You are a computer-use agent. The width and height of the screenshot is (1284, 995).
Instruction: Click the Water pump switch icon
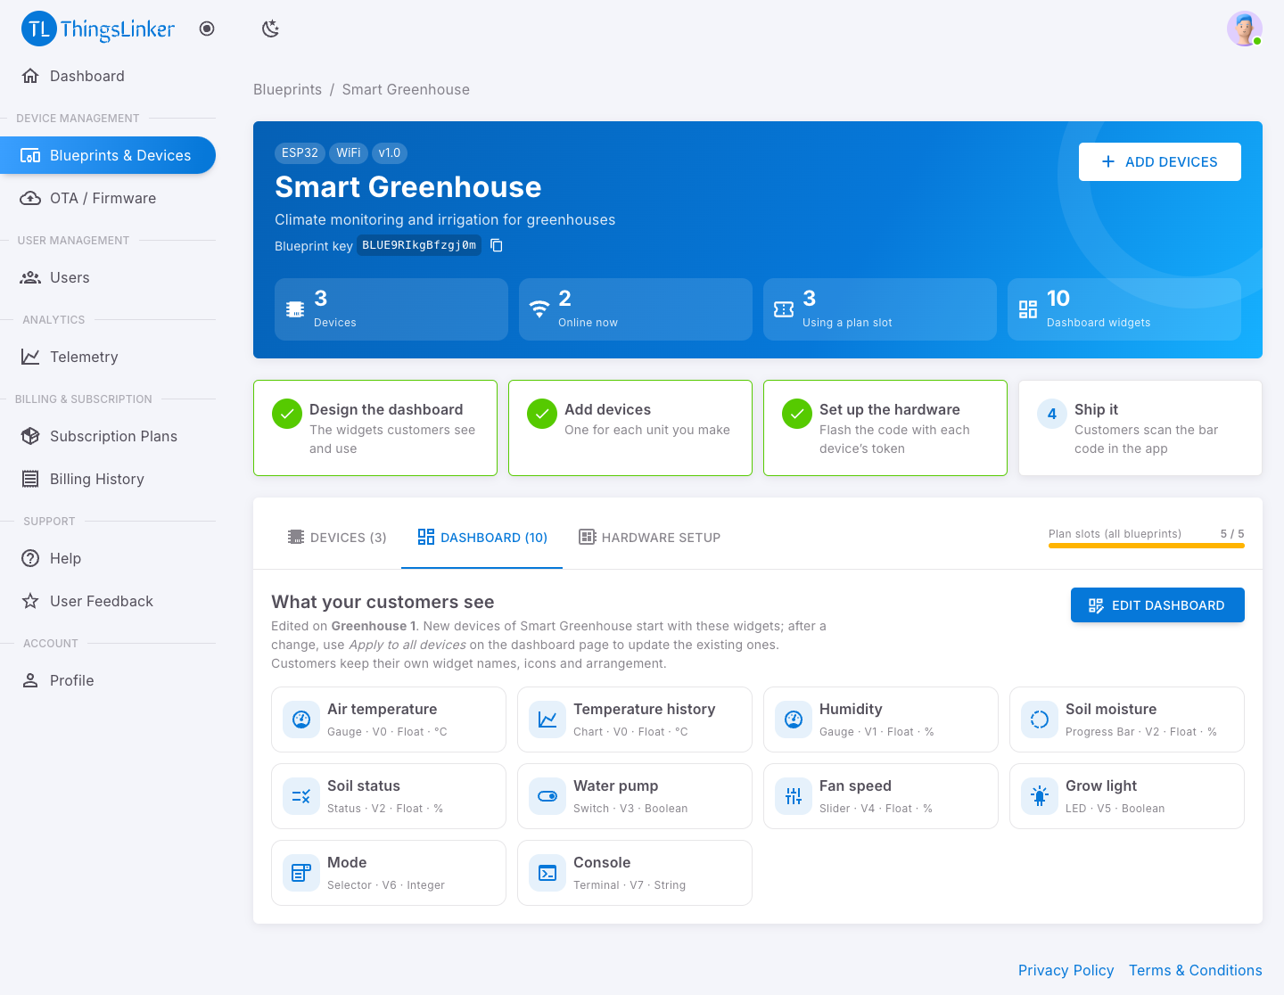[x=547, y=796]
